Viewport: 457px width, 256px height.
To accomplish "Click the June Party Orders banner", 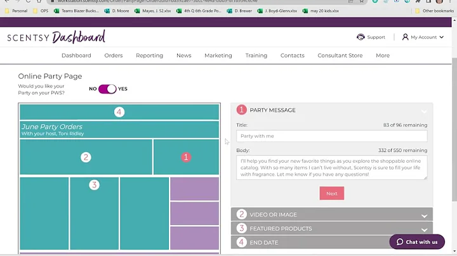I will (x=119, y=129).
